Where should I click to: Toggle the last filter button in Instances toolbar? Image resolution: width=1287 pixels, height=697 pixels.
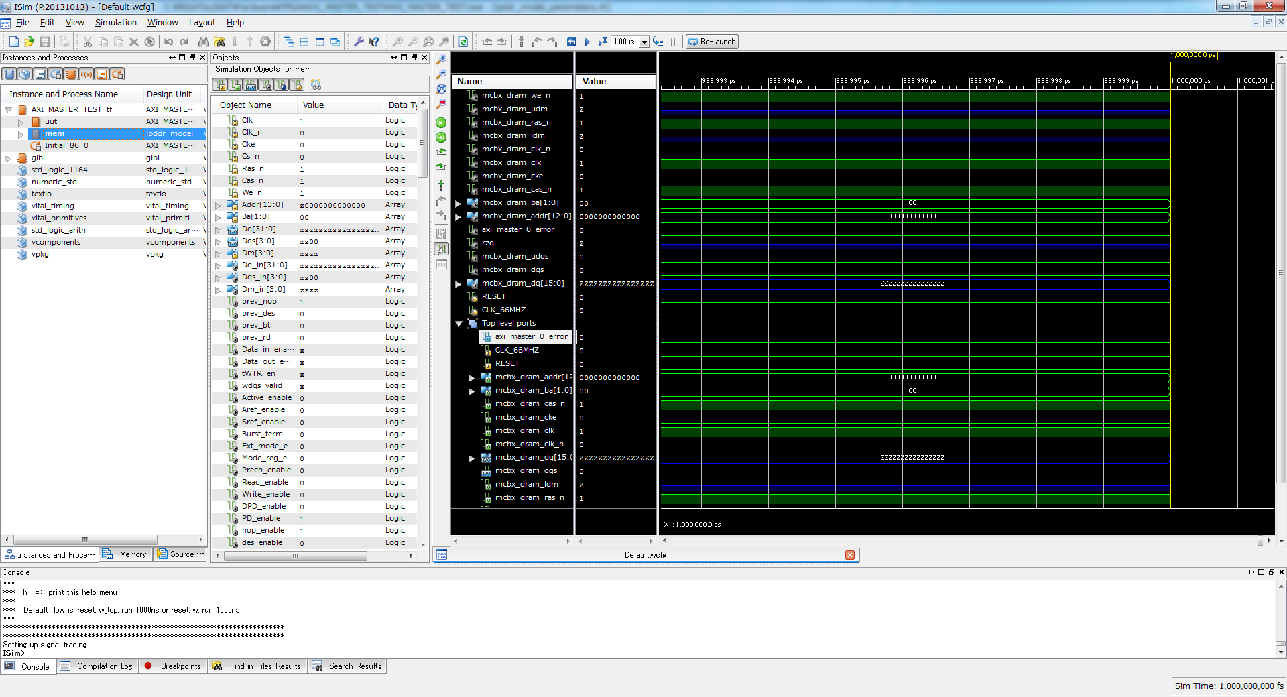[117, 74]
